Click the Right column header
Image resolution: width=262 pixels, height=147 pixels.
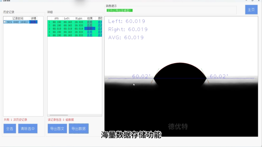click(x=79, y=18)
